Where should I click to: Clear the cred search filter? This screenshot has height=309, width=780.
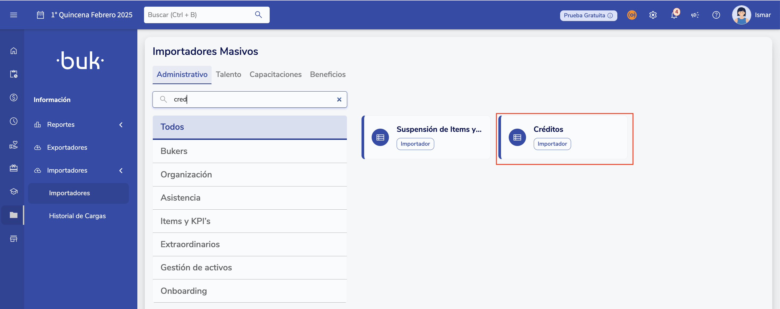pos(339,99)
